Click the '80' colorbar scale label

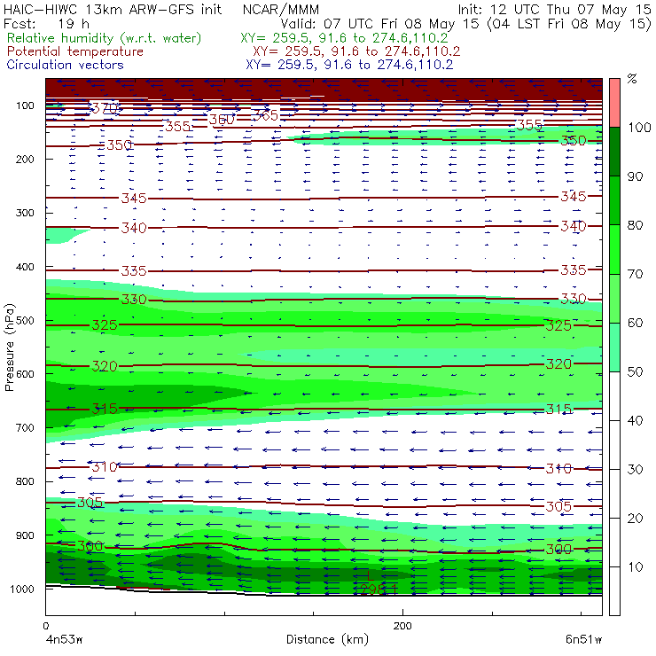click(x=635, y=225)
